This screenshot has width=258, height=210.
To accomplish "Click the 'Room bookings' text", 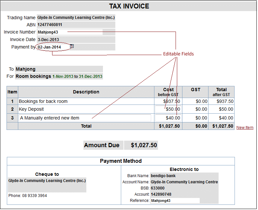I will pyautogui.click(x=34, y=76).
